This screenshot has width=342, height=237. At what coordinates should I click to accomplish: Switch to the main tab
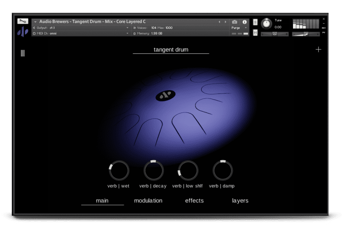(102, 201)
